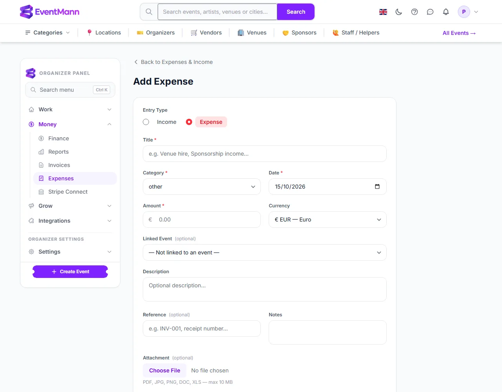Click the purple Search button
The image size is (502, 392).
point(296,12)
